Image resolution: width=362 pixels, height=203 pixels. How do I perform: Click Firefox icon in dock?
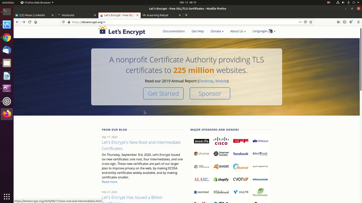pyautogui.click(x=7, y=114)
